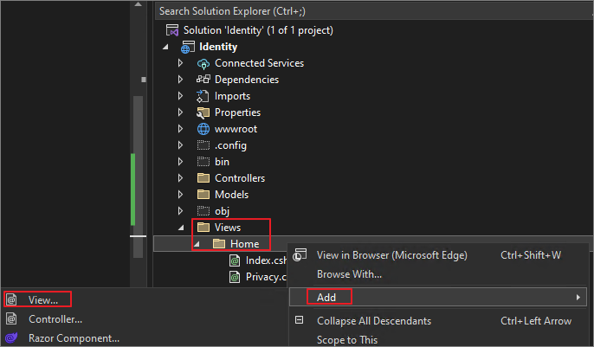This screenshot has height=347, width=594.
Task: Click the View in Browser icon
Action: tap(300, 254)
